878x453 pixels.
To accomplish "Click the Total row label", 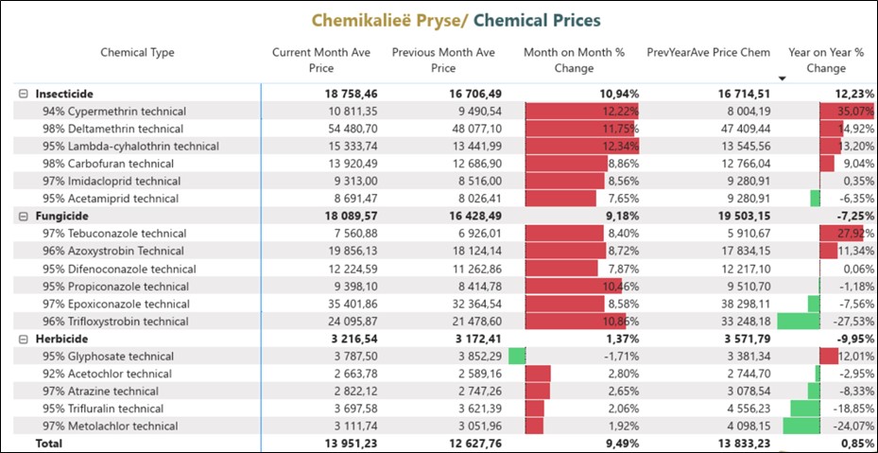I will [x=50, y=443].
